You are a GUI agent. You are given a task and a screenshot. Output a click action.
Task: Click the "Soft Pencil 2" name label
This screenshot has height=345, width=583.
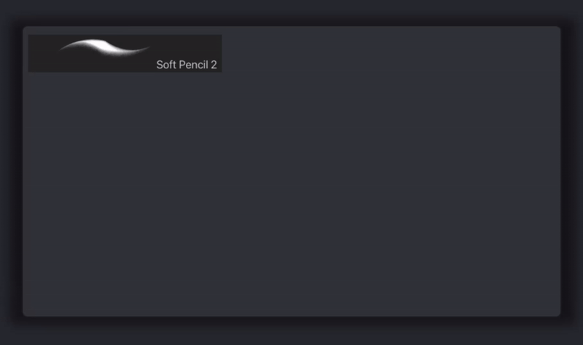(x=187, y=65)
